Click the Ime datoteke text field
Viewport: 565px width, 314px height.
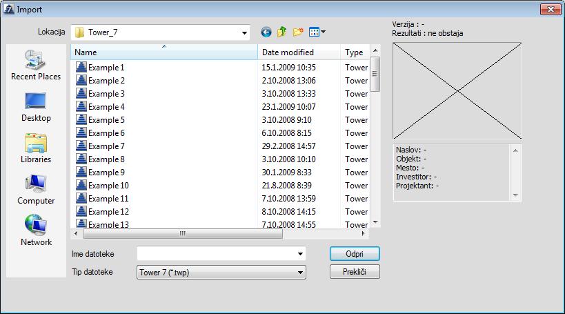tap(216, 254)
